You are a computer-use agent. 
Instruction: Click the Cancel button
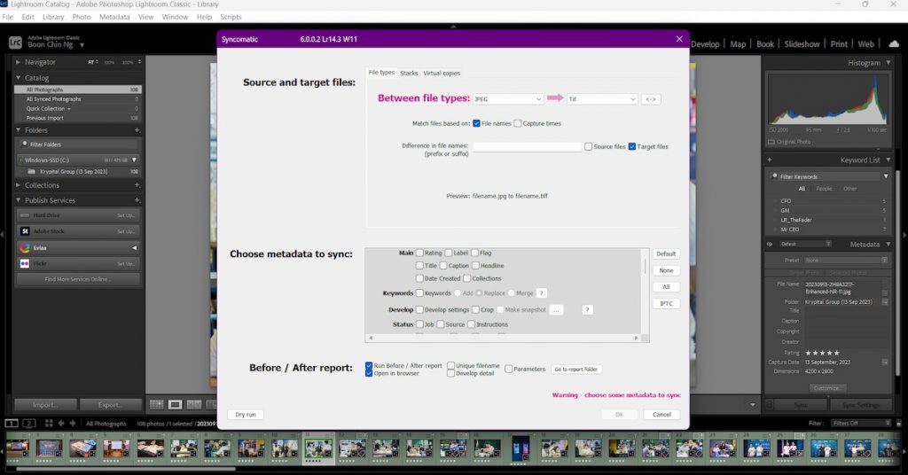pyautogui.click(x=661, y=414)
